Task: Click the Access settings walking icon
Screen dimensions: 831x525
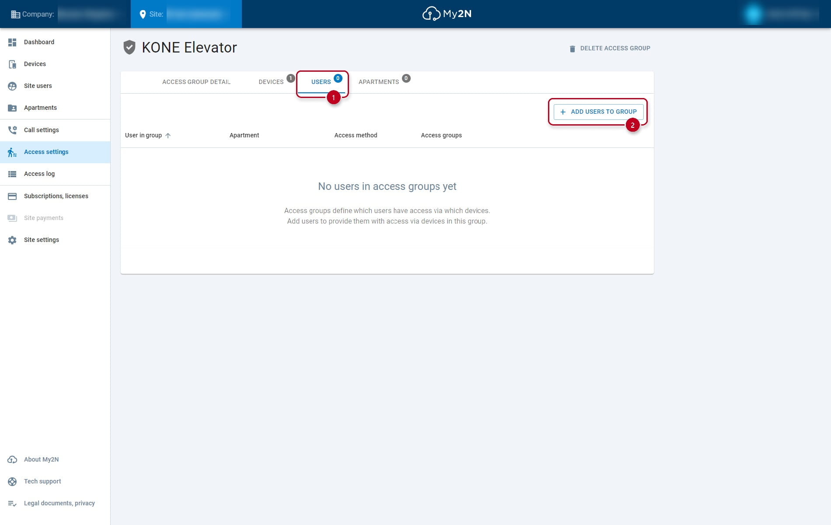Action: click(12, 152)
